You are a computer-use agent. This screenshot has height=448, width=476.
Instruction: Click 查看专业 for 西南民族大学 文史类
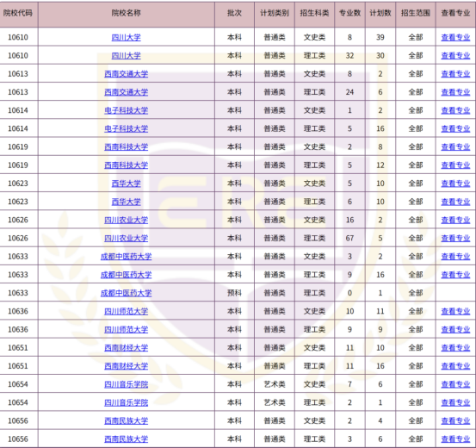click(455, 420)
